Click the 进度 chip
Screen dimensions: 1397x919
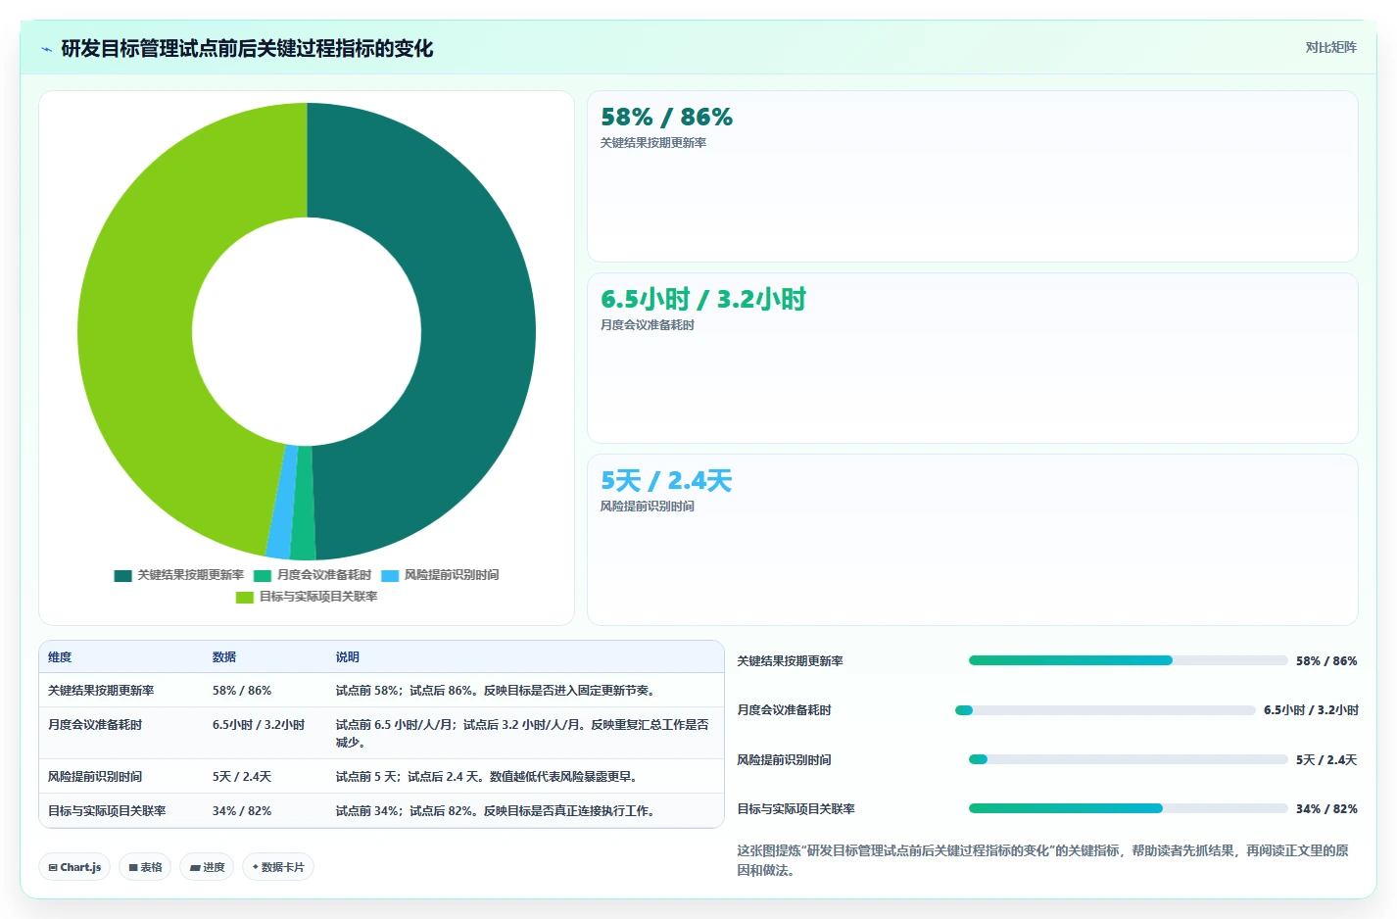pos(207,867)
